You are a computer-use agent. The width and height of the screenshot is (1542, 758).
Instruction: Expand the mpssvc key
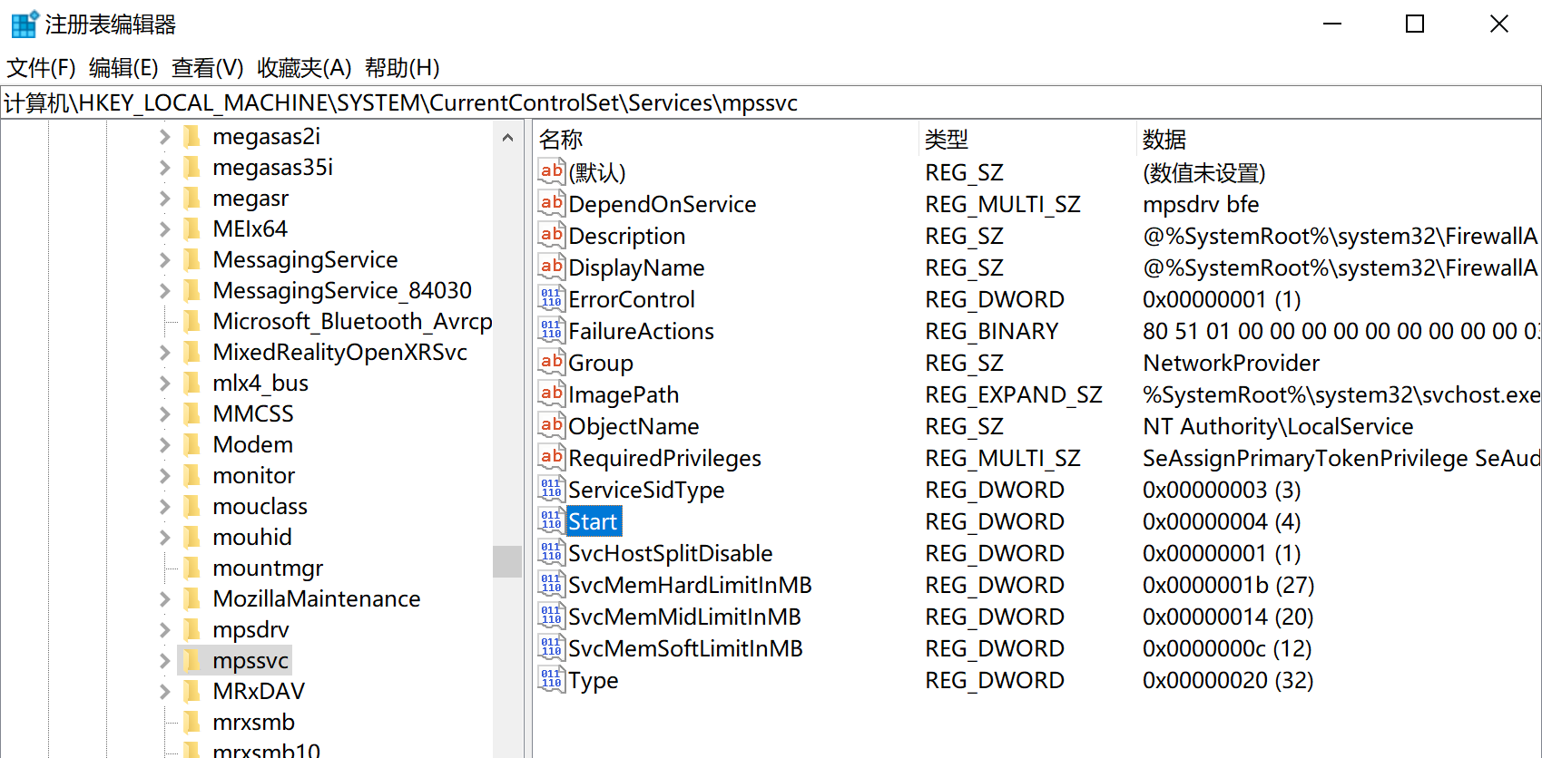coord(164,660)
